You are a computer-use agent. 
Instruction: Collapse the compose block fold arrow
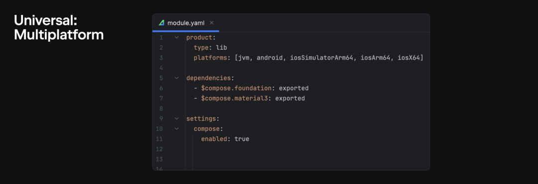[x=177, y=129]
